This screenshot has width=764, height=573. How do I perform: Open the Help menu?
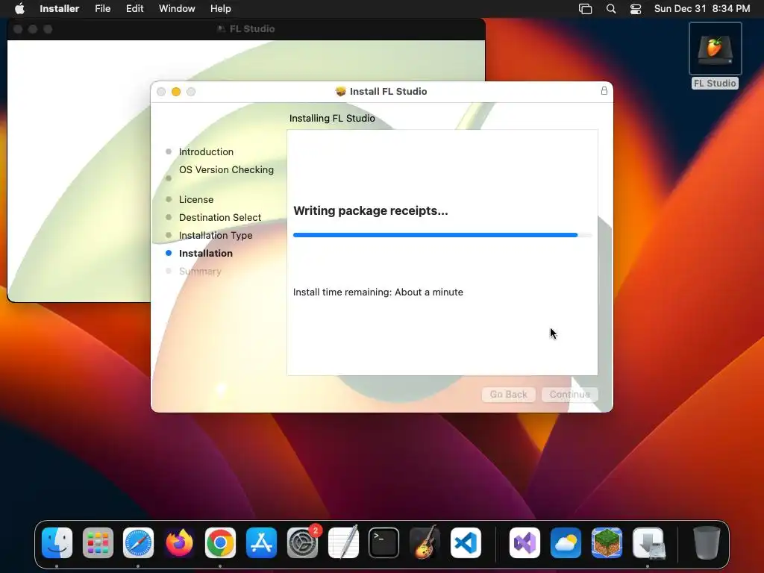pyautogui.click(x=220, y=8)
